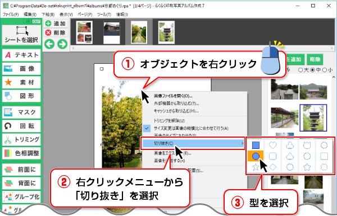Pick the star cutout shape

[x=256, y=167]
